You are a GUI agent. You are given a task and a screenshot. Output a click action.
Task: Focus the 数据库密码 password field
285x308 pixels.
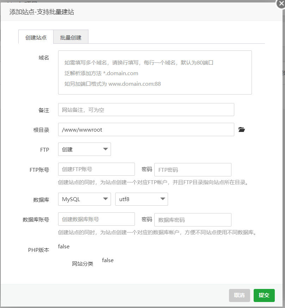coord(193,220)
